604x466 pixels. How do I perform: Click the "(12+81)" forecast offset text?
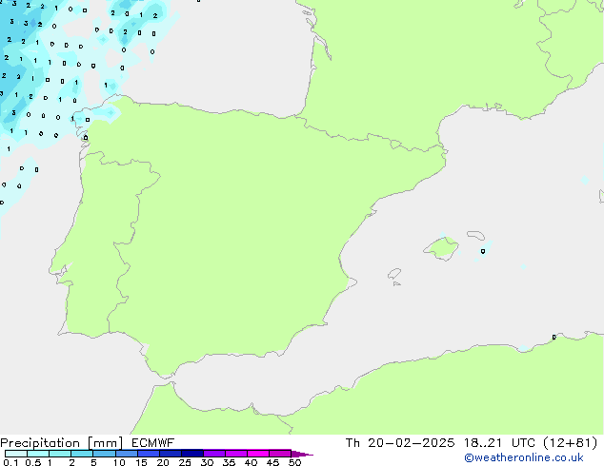pos(571,443)
